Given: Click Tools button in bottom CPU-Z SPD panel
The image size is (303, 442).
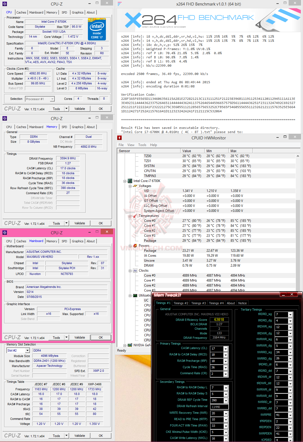Looking at the screenshot, I should [x=56, y=436].
